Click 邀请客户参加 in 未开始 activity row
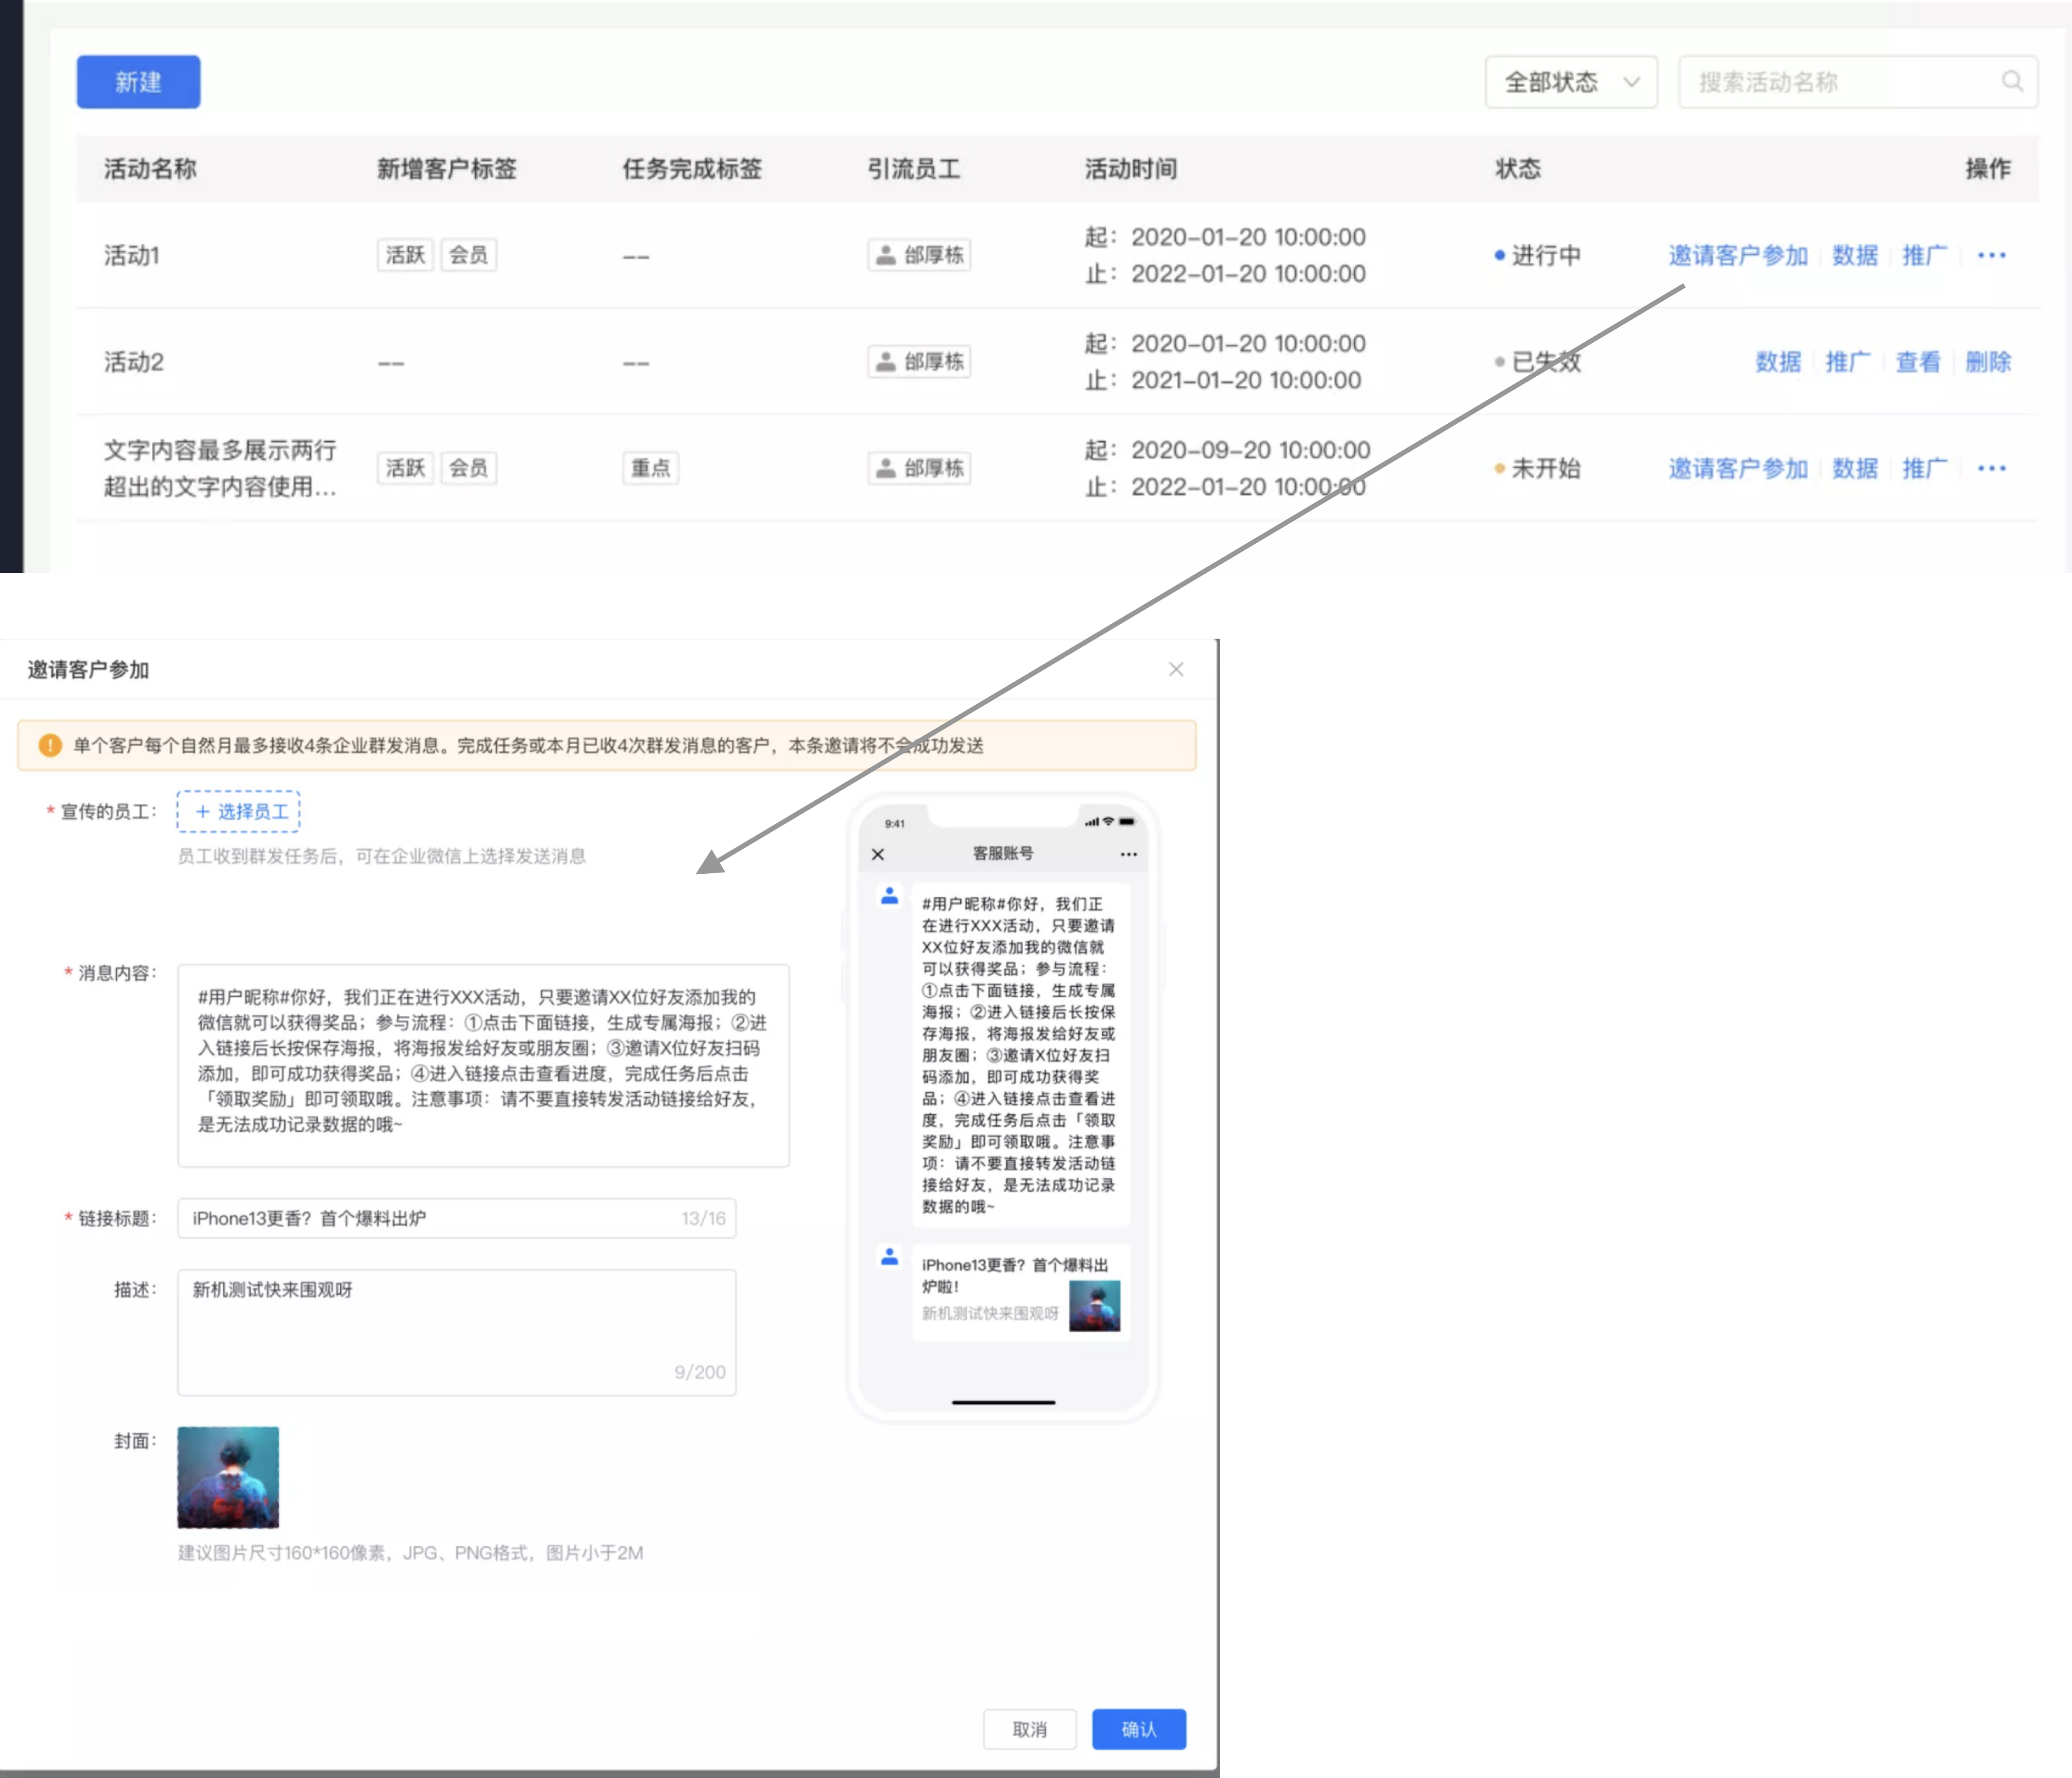Screen dimensions: 2072x1778 [x=1738, y=468]
